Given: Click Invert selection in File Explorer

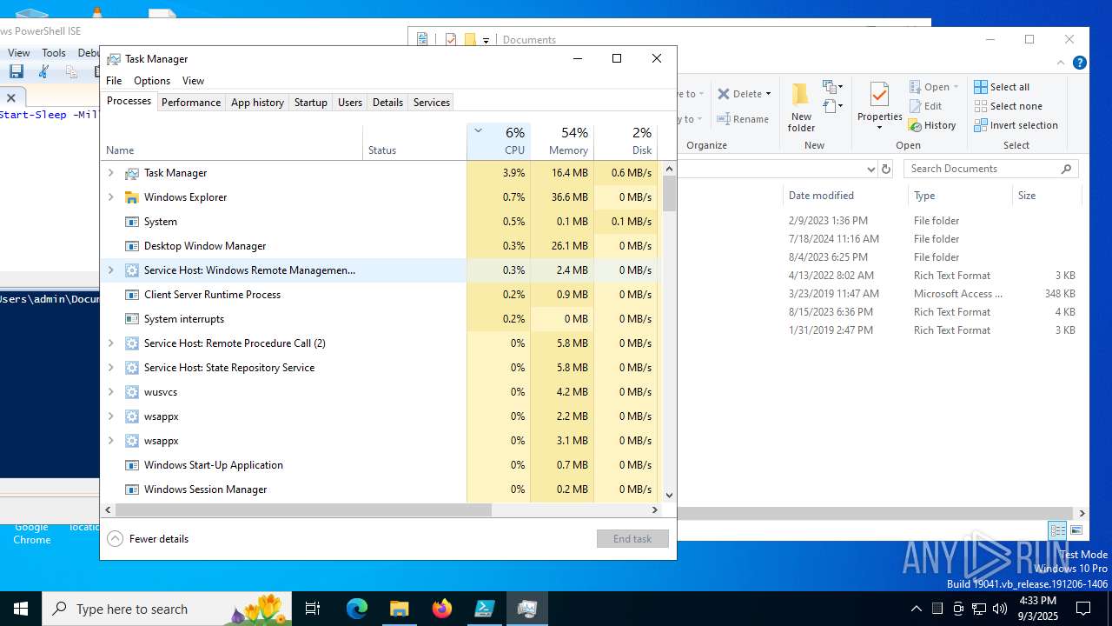Looking at the screenshot, I should pyautogui.click(x=1016, y=125).
